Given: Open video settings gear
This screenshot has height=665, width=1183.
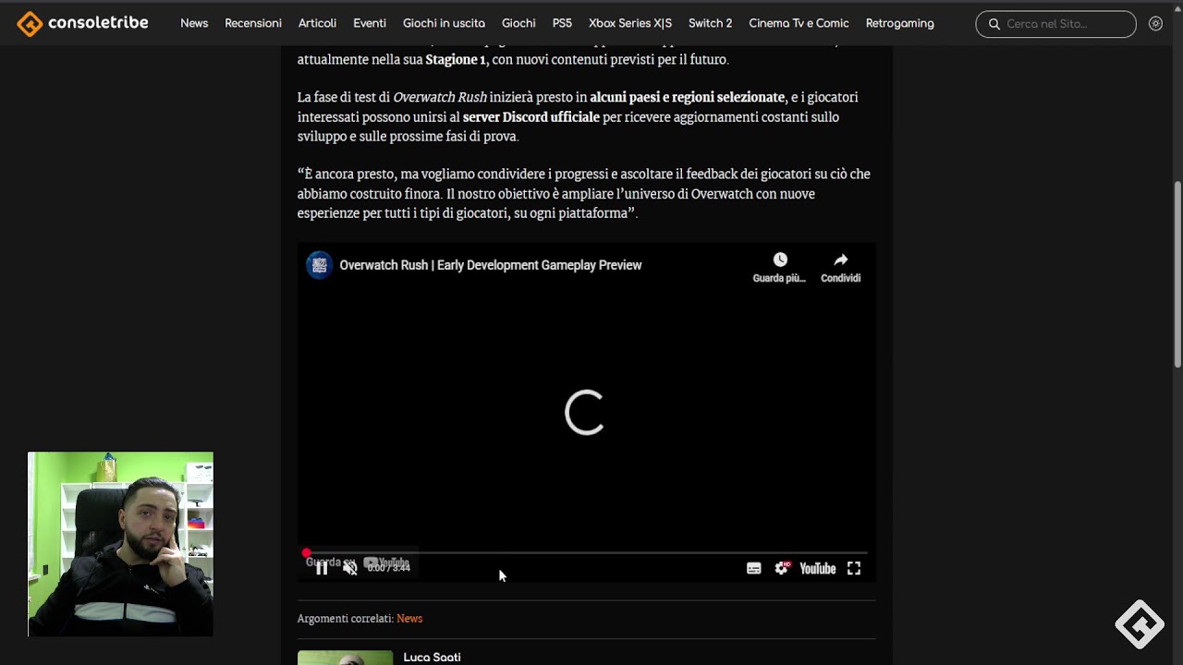Looking at the screenshot, I should 782,569.
